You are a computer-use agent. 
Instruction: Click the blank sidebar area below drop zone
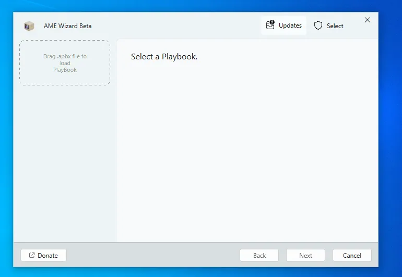coord(65,167)
